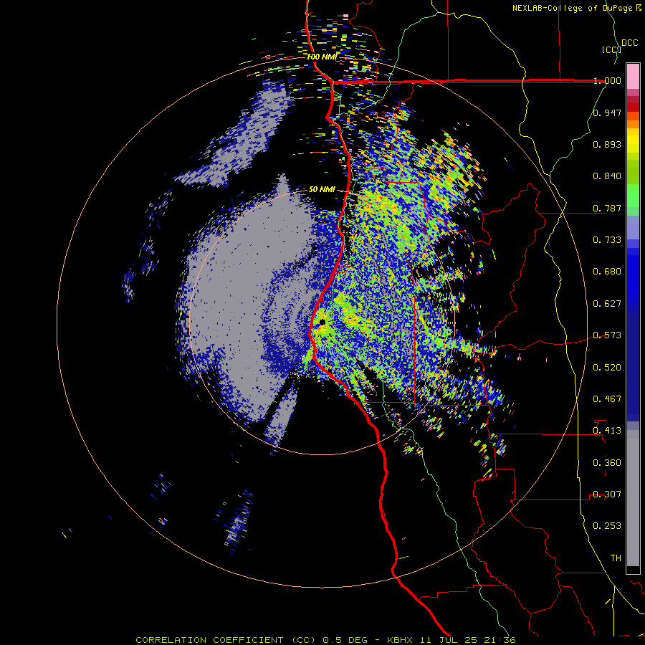Click the 21:36 timestamp text
Image resolution: width=645 pixels, height=645 pixels.
coord(500,640)
